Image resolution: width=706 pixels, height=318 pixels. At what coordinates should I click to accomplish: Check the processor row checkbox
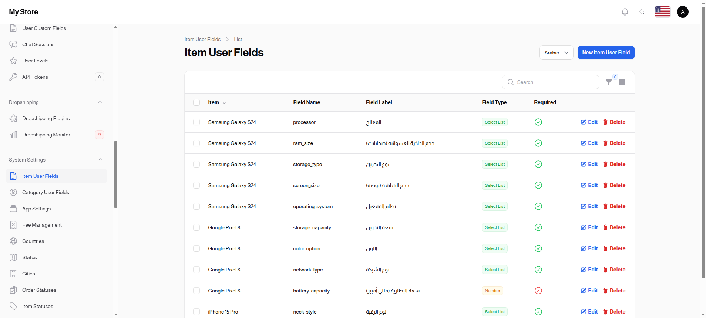coord(196,122)
